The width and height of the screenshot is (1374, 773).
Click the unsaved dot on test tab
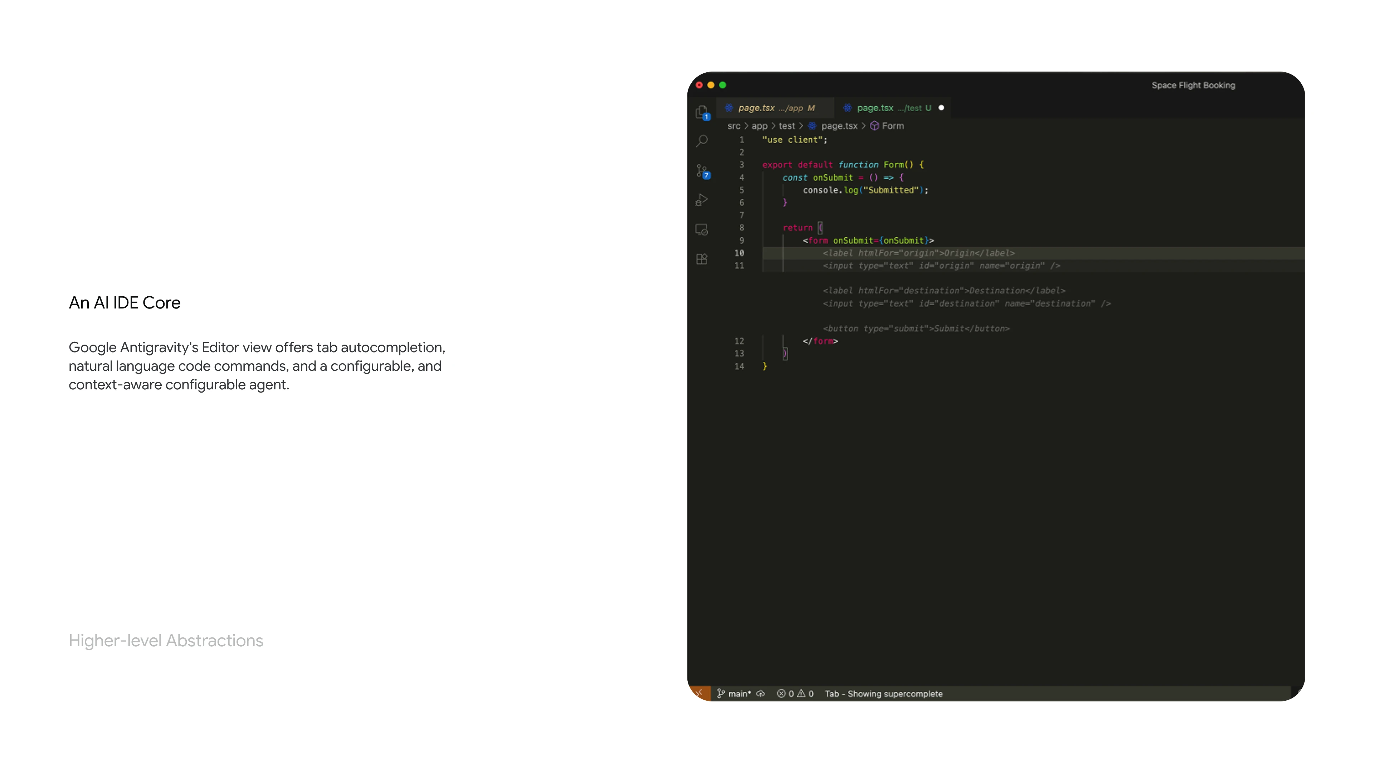(x=941, y=108)
